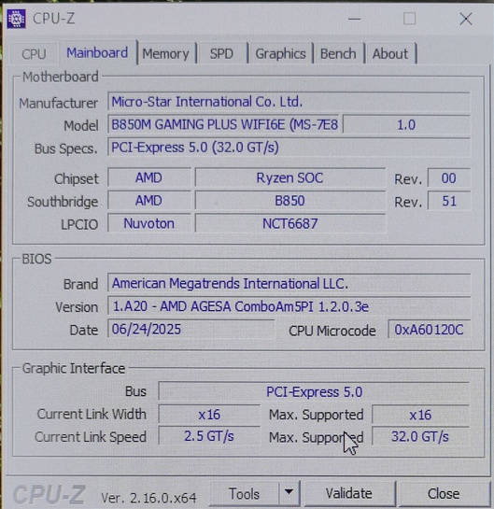Viewport: 494px width, 509px height.
Task: Click the BIOS Date 06/24/2025 field
Action: [191, 329]
